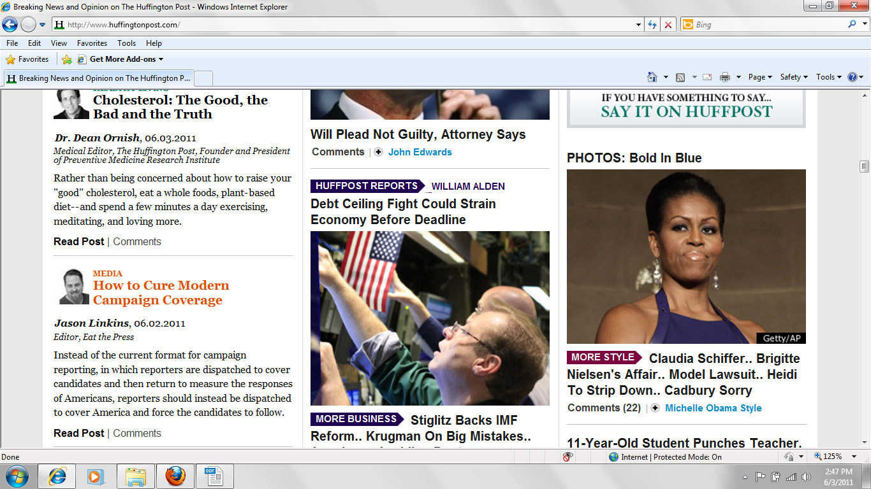Expand the address bar history dropdown
The width and height of the screenshot is (871, 489).
(639, 25)
